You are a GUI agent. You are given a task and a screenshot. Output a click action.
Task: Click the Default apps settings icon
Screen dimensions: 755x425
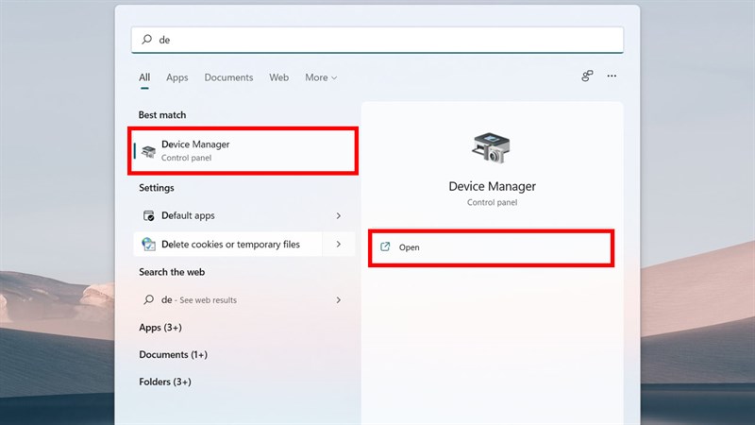tap(148, 215)
